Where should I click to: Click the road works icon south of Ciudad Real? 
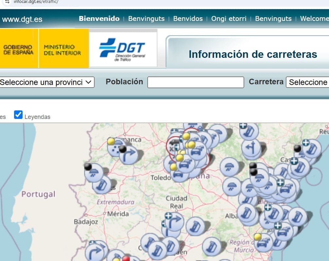(195, 226)
